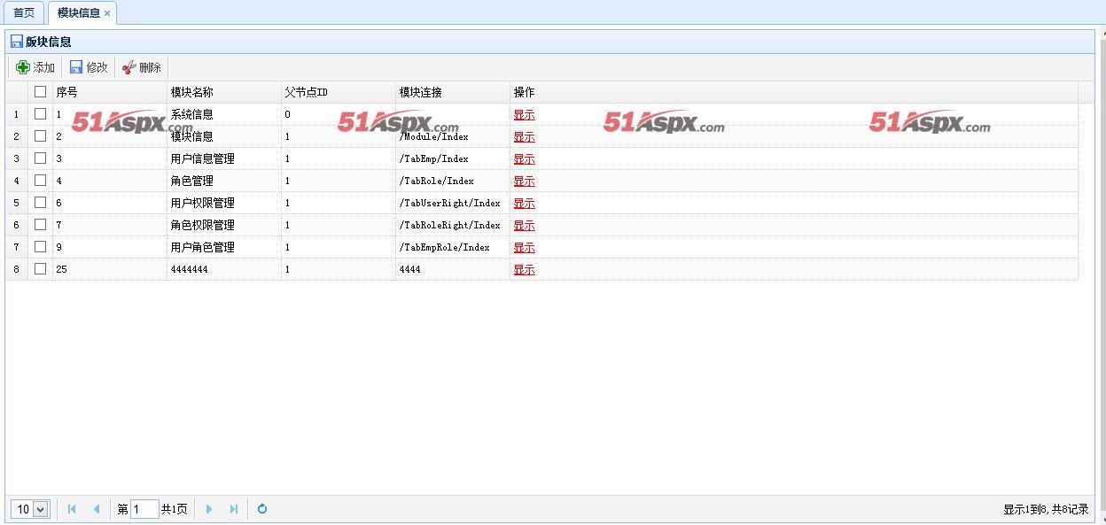
Task: Click the 序号 cell showing 25
Action: pos(110,269)
